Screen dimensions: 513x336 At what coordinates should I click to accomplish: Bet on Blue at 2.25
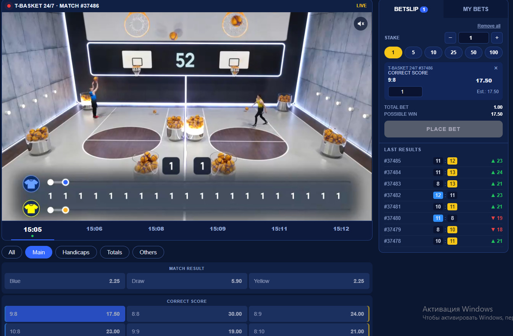point(65,281)
